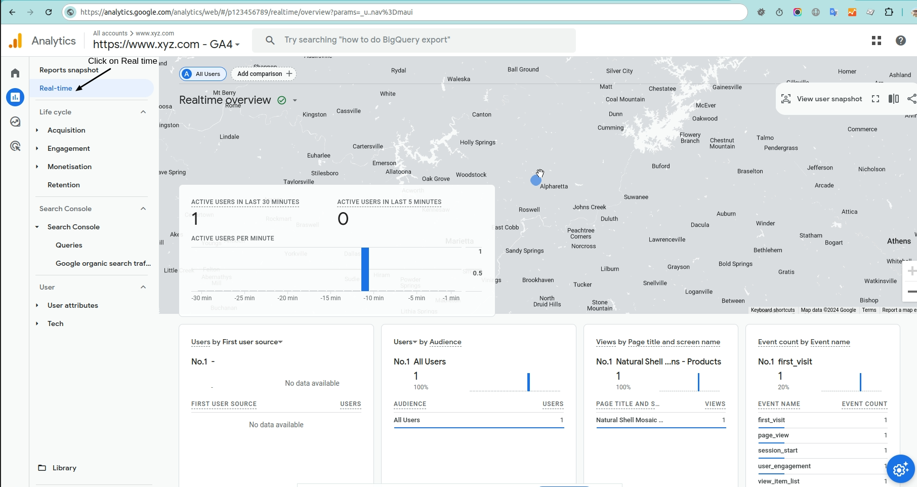This screenshot has width=917, height=487.
Task: Expand the Acquisition report group
Action: (x=37, y=130)
